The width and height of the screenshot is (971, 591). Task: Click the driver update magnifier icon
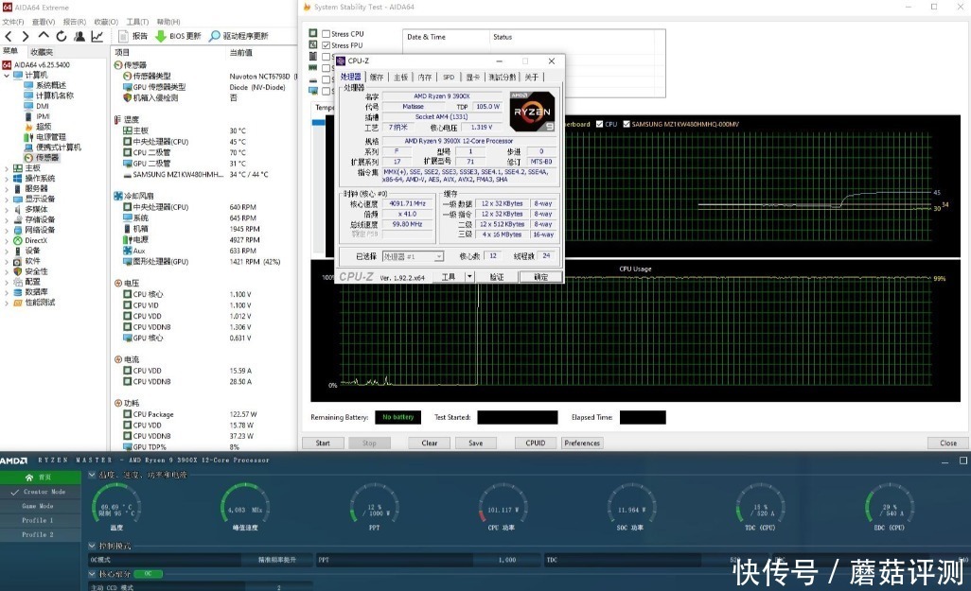[215, 36]
